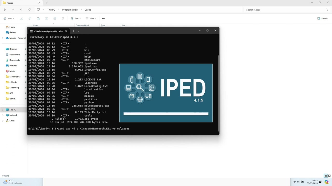Open Network in the sidebar
The width and height of the screenshot is (332, 186).
pos(13,115)
